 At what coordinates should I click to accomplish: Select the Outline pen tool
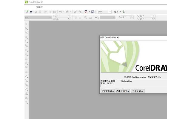[27, 93]
